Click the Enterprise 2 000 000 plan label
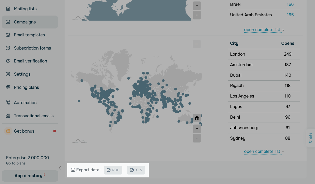The image size is (315, 184). [x=27, y=158]
